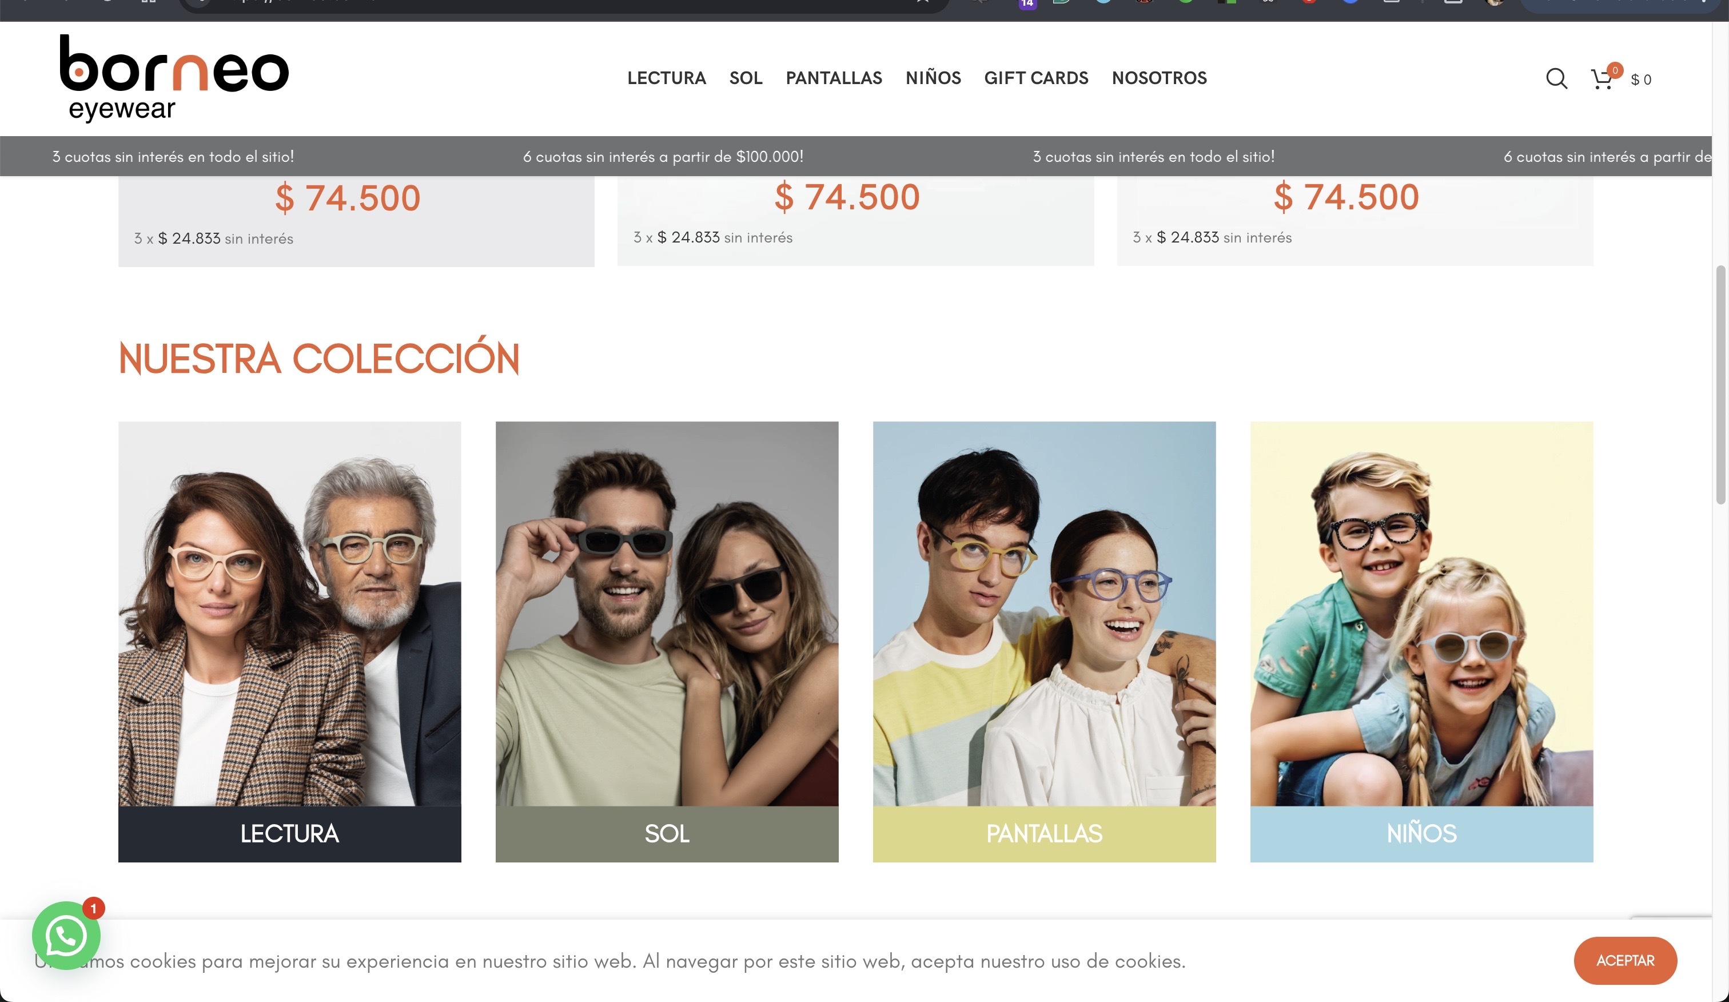The width and height of the screenshot is (1729, 1002).
Task: Click the Borneo eyewear logo
Action: pyautogui.click(x=174, y=78)
